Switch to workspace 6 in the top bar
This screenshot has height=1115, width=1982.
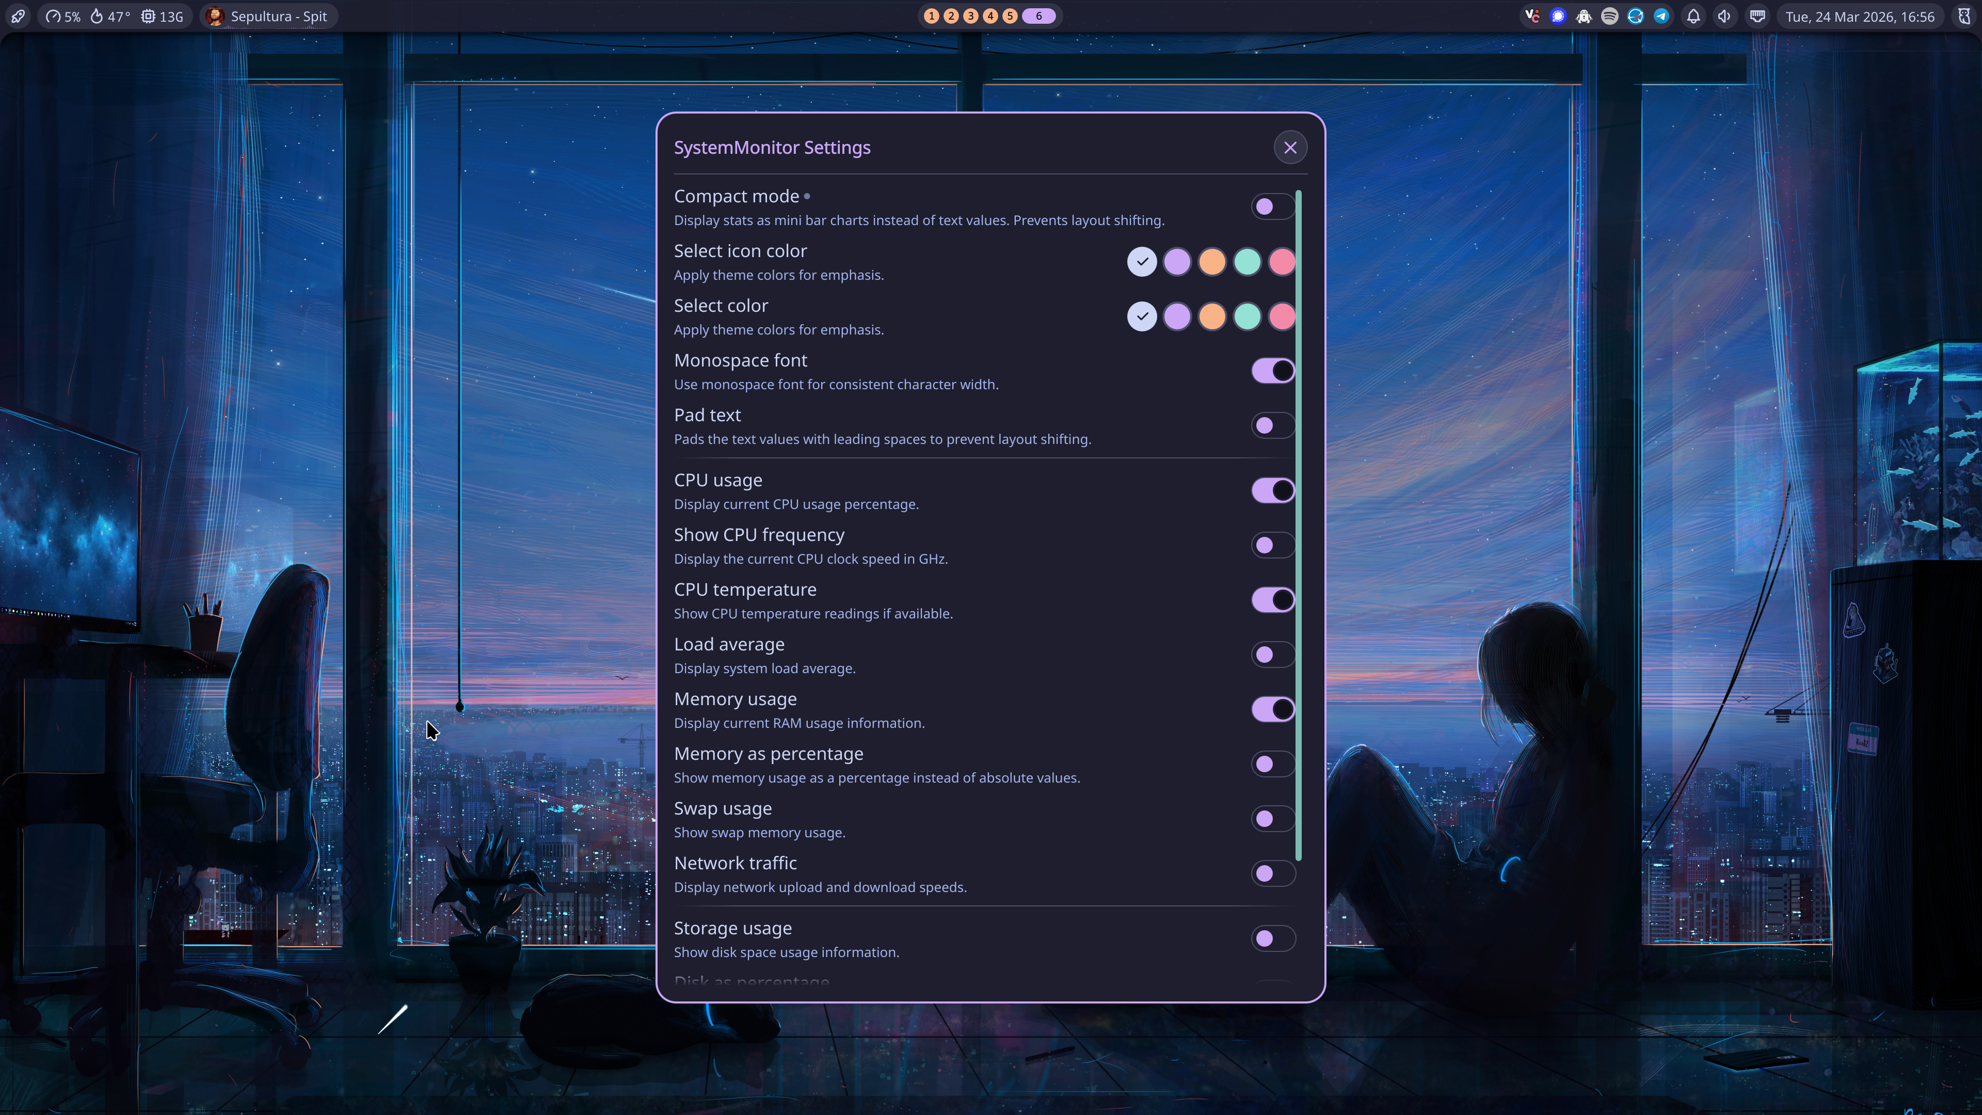(x=1037, y=15)
